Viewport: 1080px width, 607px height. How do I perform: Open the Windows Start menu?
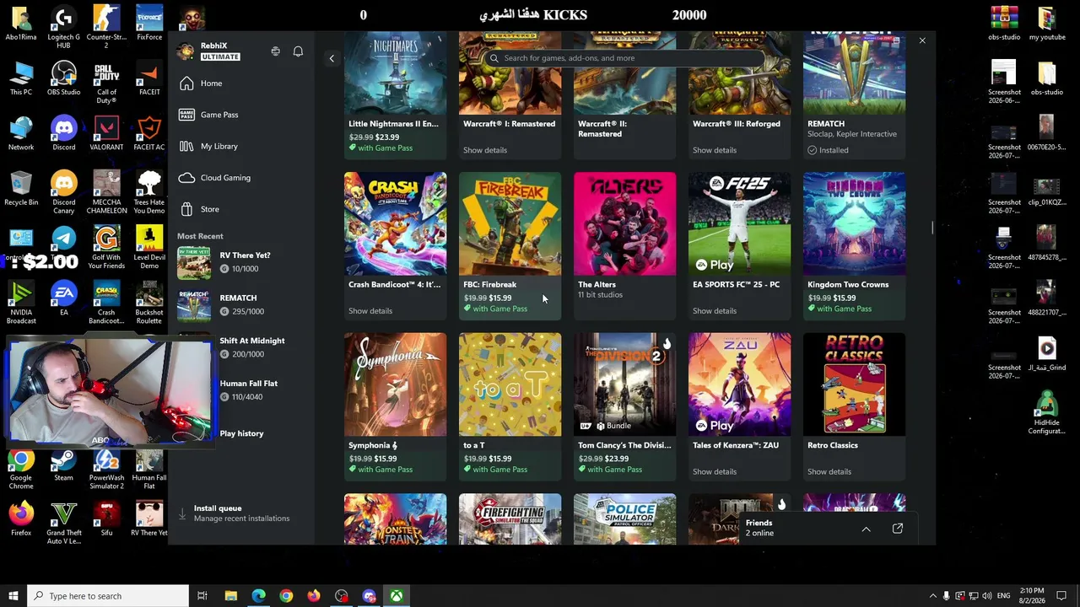coord(13,596)
